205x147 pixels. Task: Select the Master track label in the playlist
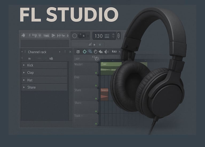pos(78,64)
